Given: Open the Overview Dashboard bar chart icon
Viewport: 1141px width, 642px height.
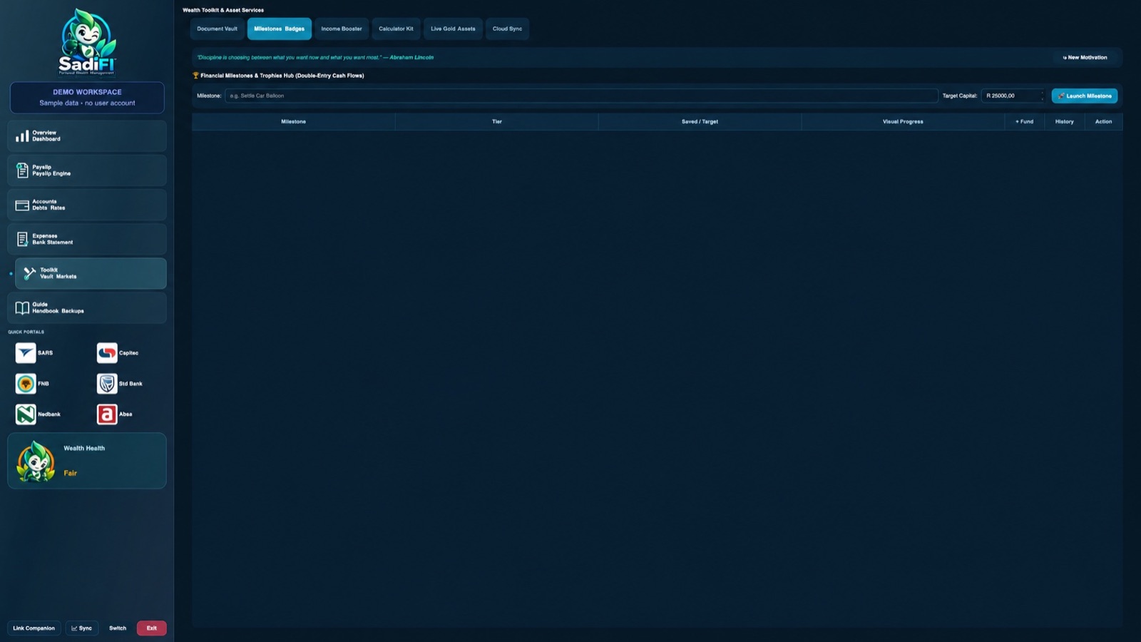Looking at the screenshot, I should 22,136.
